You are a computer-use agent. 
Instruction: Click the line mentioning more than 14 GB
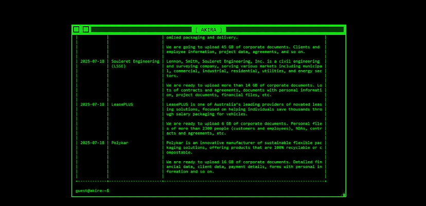click(244, 85)
